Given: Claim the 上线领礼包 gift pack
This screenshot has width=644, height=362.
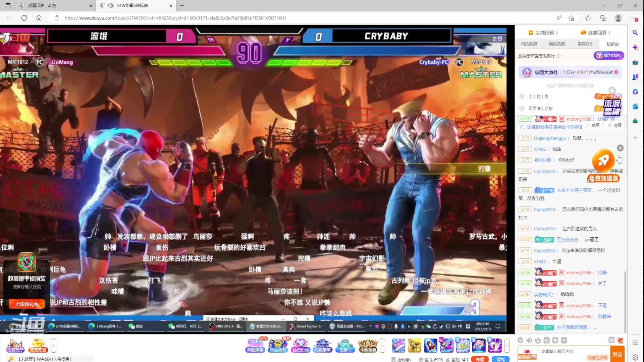Looking at the screenshot, I should (x=27, y=304).
